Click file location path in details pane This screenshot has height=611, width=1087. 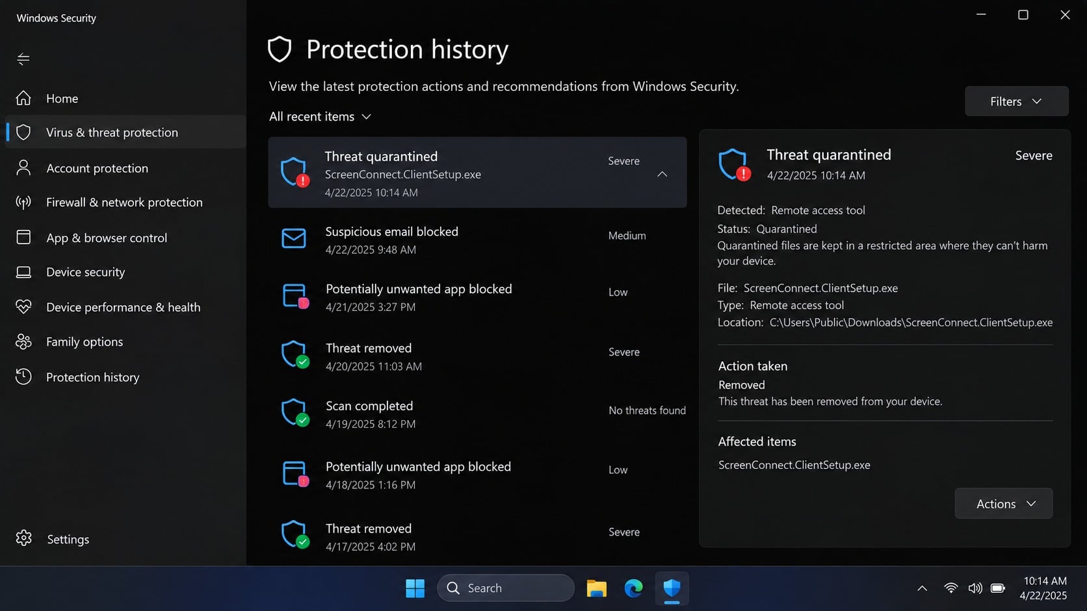point(911,322)
